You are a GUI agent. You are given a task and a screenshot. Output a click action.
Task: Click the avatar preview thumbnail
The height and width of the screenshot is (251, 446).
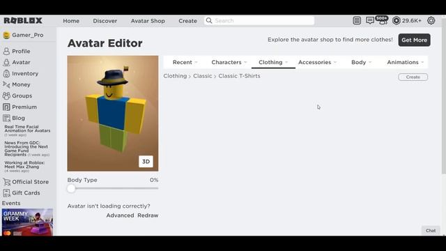[113, 113]
